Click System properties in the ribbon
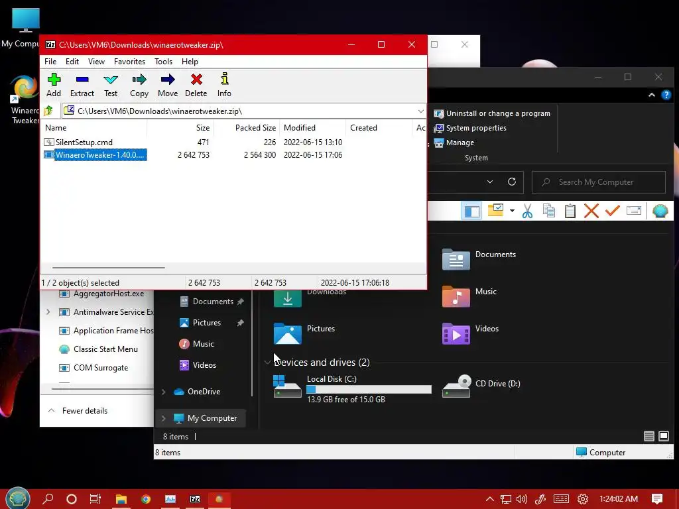The height and width of the screenshot is (509, 679). pyautogui.click(x=470, y=128)
